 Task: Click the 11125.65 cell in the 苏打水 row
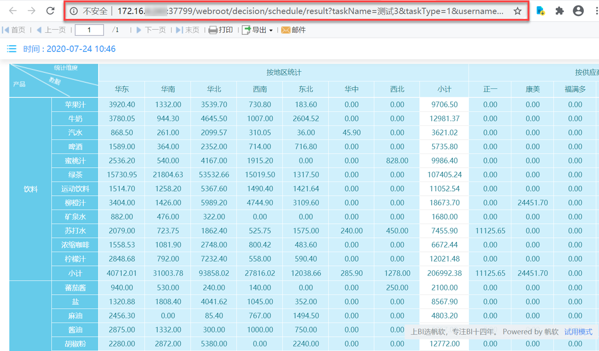point(490,231)
